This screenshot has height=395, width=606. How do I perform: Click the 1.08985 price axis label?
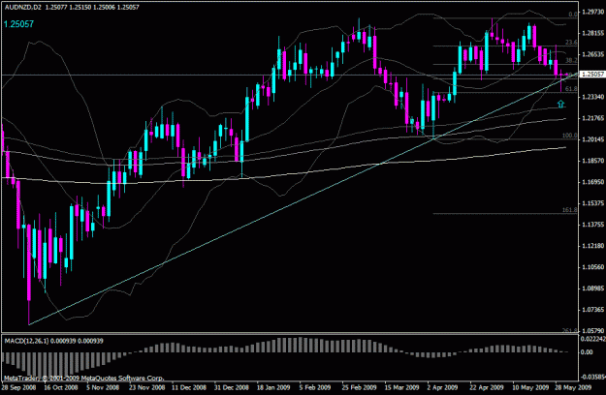pyautogui.click(x=592, y=289)
